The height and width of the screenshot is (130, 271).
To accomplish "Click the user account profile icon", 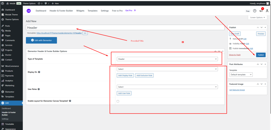I will click(267, 11).
